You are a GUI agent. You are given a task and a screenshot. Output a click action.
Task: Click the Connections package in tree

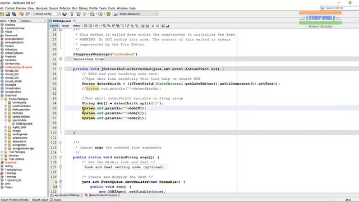click(19, 103)
